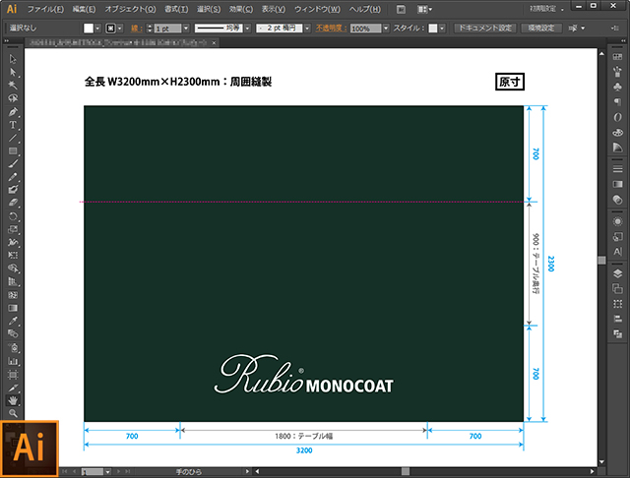Select the Rectangle tool
630x478 pixels.
point(13,150)
